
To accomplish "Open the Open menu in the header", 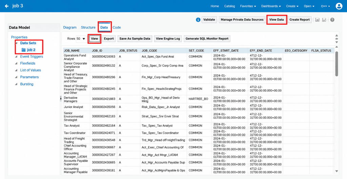I will click(x=309, y=6).
